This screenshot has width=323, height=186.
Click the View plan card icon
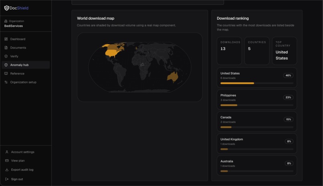point(7,161)
